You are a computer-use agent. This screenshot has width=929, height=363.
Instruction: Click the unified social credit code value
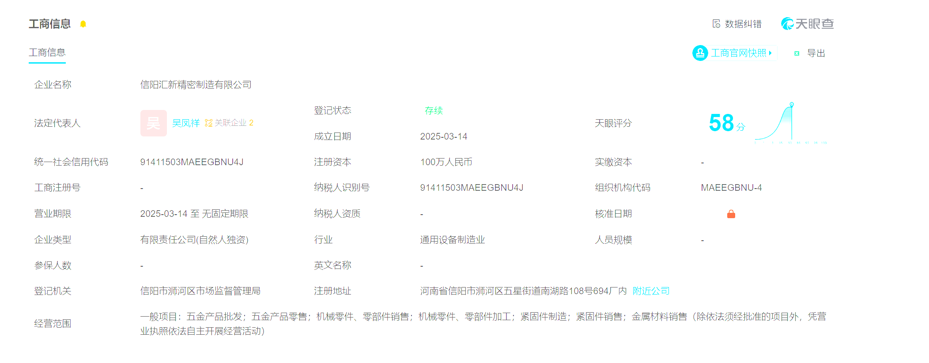(x=192, y=162)
